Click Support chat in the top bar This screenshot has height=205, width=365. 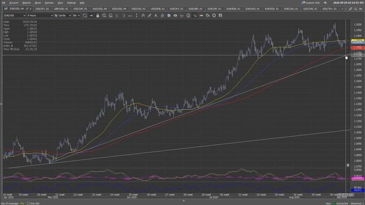click(x=310, y=3)
